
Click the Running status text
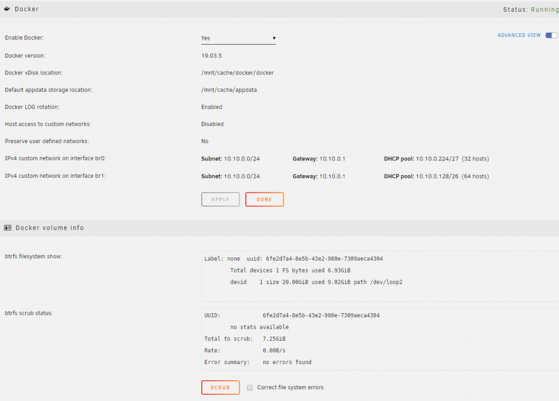pyautogui.click(x=544, y=10)
